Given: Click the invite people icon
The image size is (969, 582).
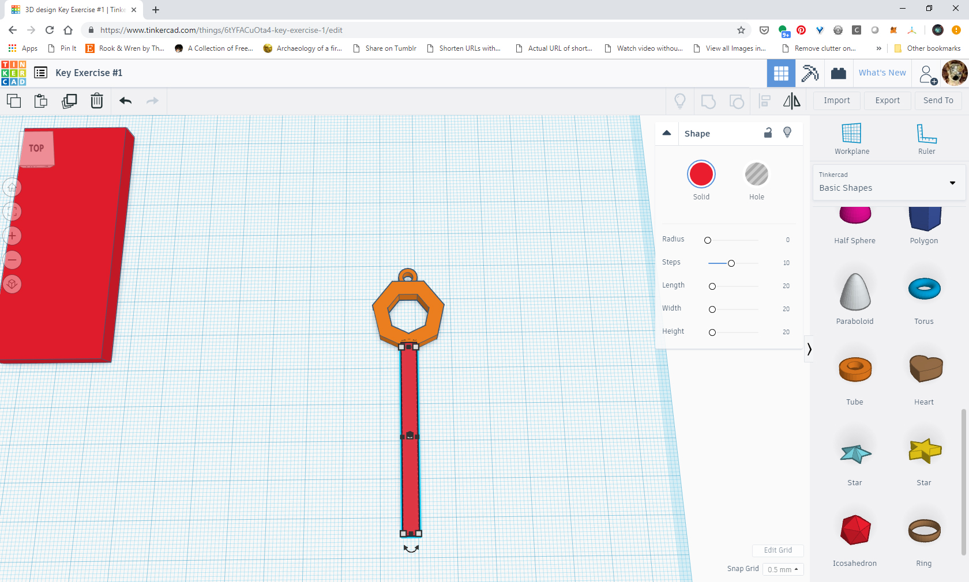Looking at the screenshot, I should click(x=927, y=74).
